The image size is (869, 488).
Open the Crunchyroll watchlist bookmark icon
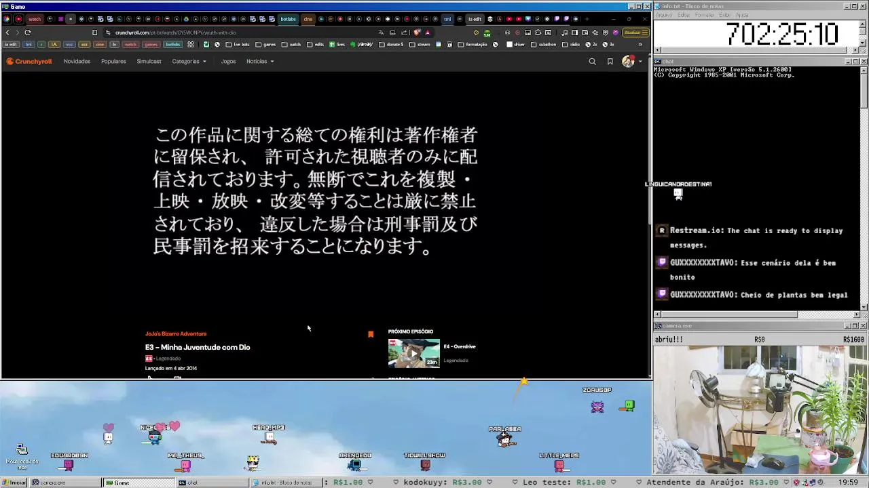[x=610, y=61]
